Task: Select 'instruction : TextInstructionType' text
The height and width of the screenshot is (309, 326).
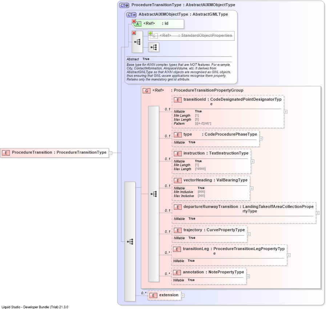Action: coord(216,153)
